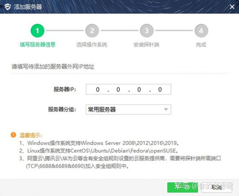
Task: Click the step 2 circle indicator
Action: [92, 30]
